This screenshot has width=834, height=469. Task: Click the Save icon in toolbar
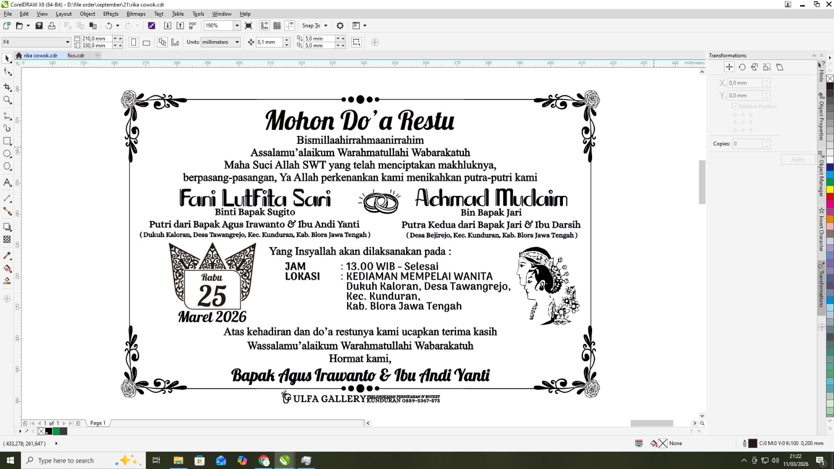(39, 26)
